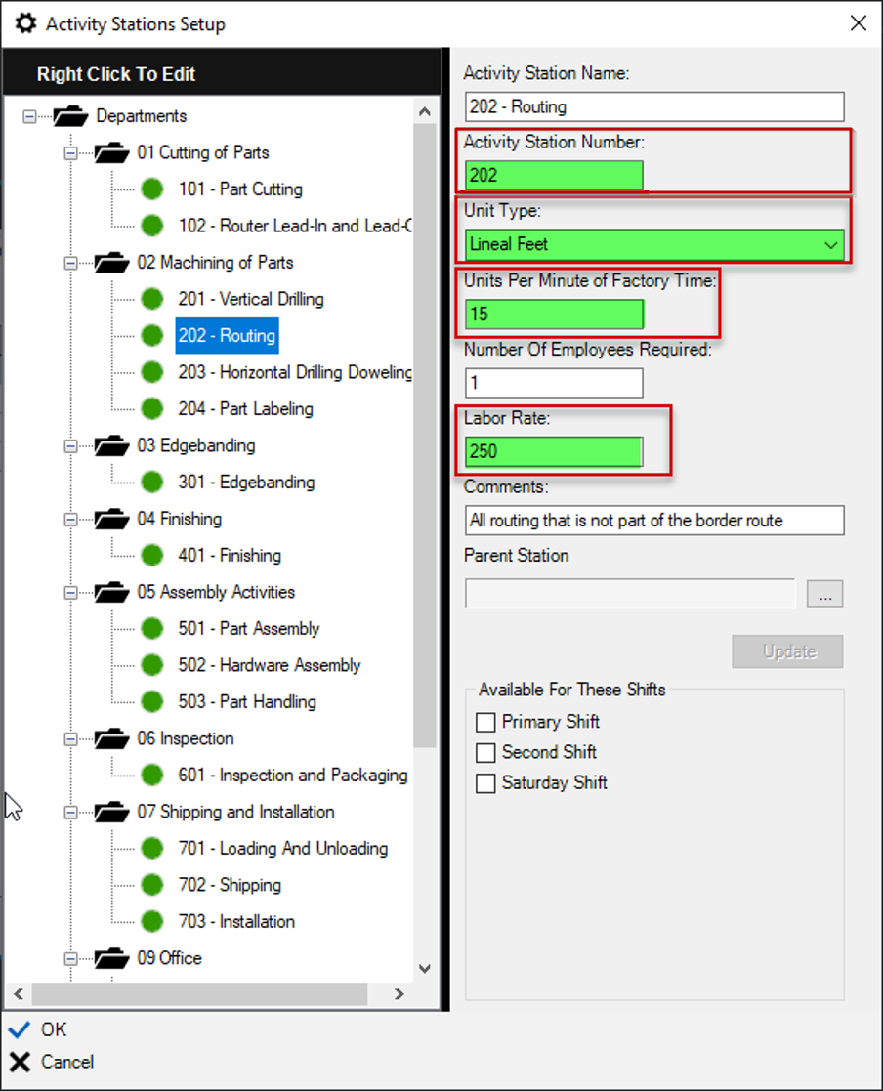Click the green dot beside 601 - Inspection and Packaging
Viewport: 883px width, 1091px height.
[151, 775]
